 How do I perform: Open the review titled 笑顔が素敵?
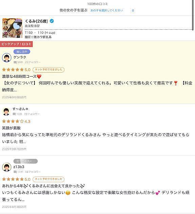(x=12, y=128)
